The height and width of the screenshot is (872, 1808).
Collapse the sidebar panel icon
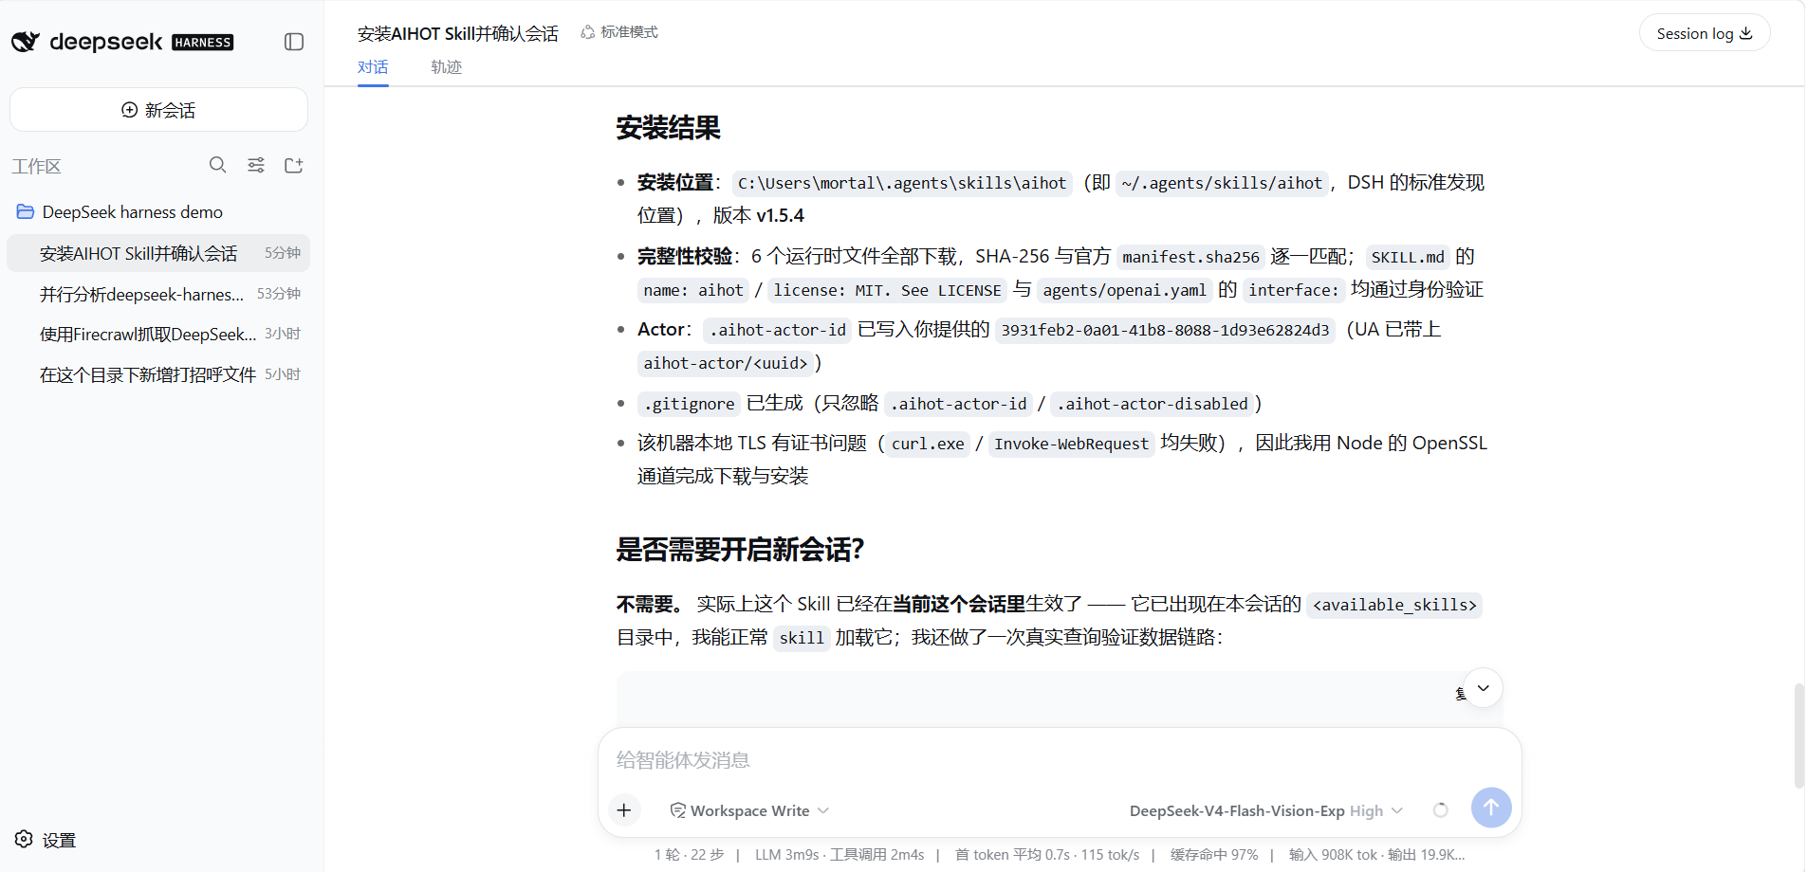click(x=294, y=42)
